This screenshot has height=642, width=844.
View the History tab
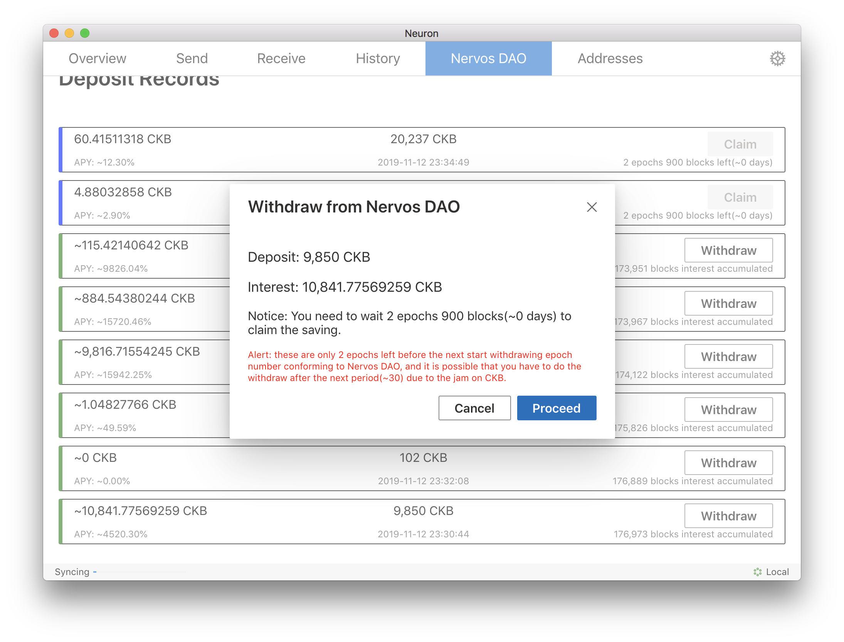point(378,59)
